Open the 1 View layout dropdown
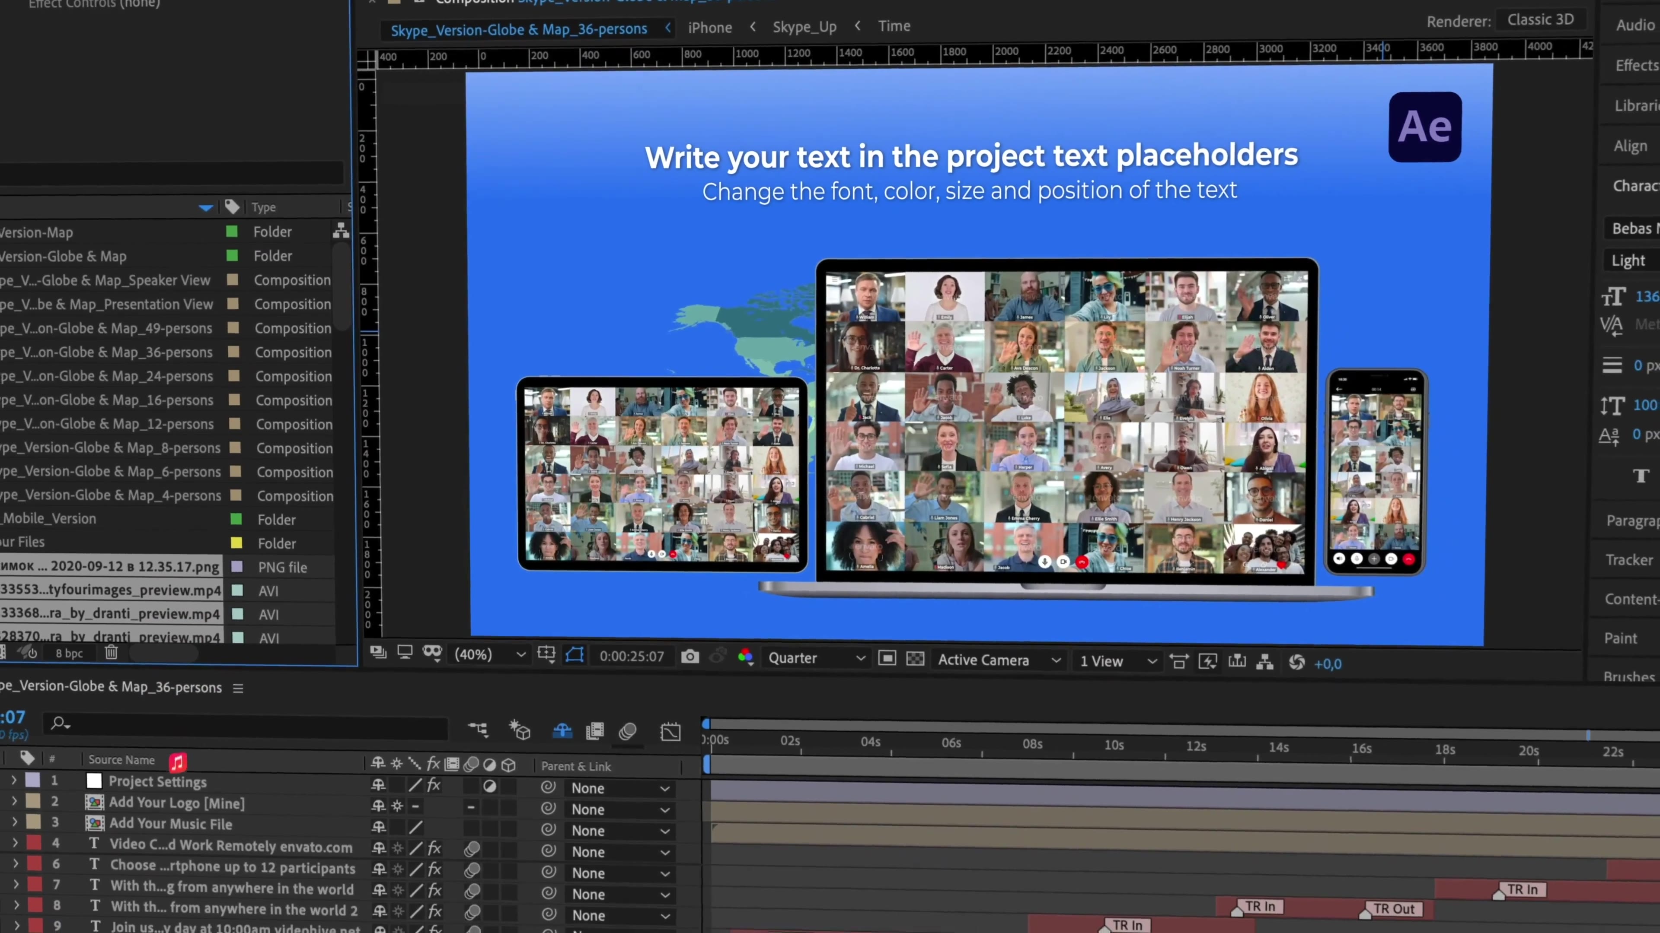This screenshot has height=933, width=1660. pyautogui.click(x=1118, y=661)
